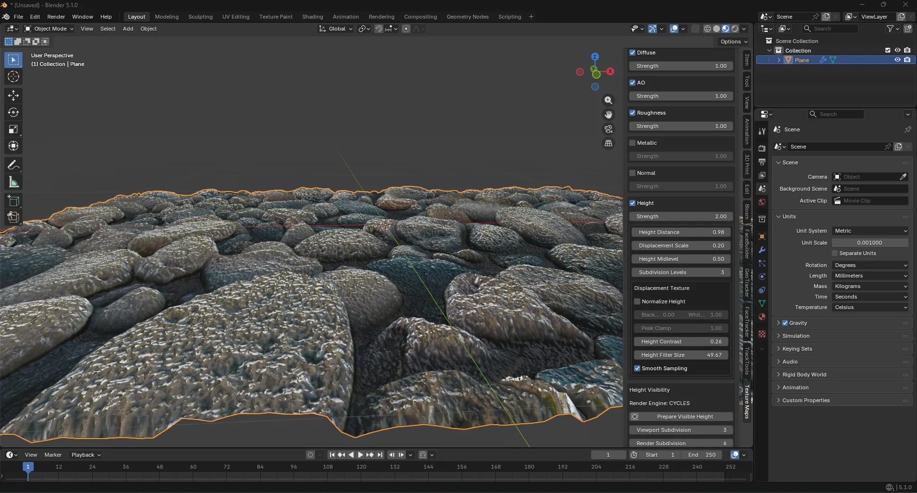The height and width of the screenshot is (493, 917).
Task: Click the Height Contrast slider
Action: [681, 342]
